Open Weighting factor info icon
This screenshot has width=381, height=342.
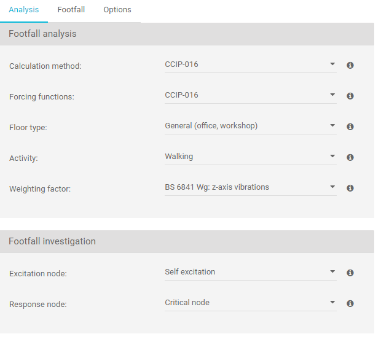[x=350, y=188]
